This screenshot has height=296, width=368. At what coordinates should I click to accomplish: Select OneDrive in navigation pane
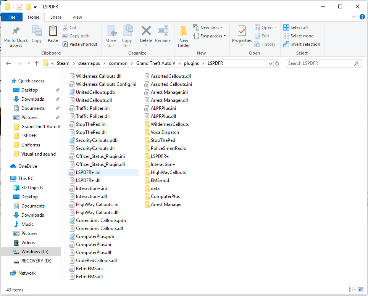click(x=28, y=166)
